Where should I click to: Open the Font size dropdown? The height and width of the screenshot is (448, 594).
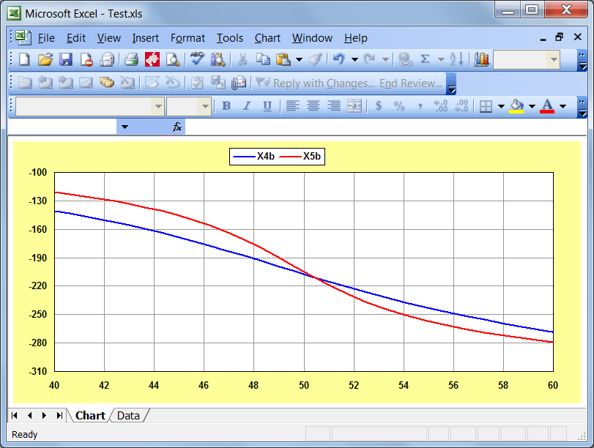pos(205,106)
